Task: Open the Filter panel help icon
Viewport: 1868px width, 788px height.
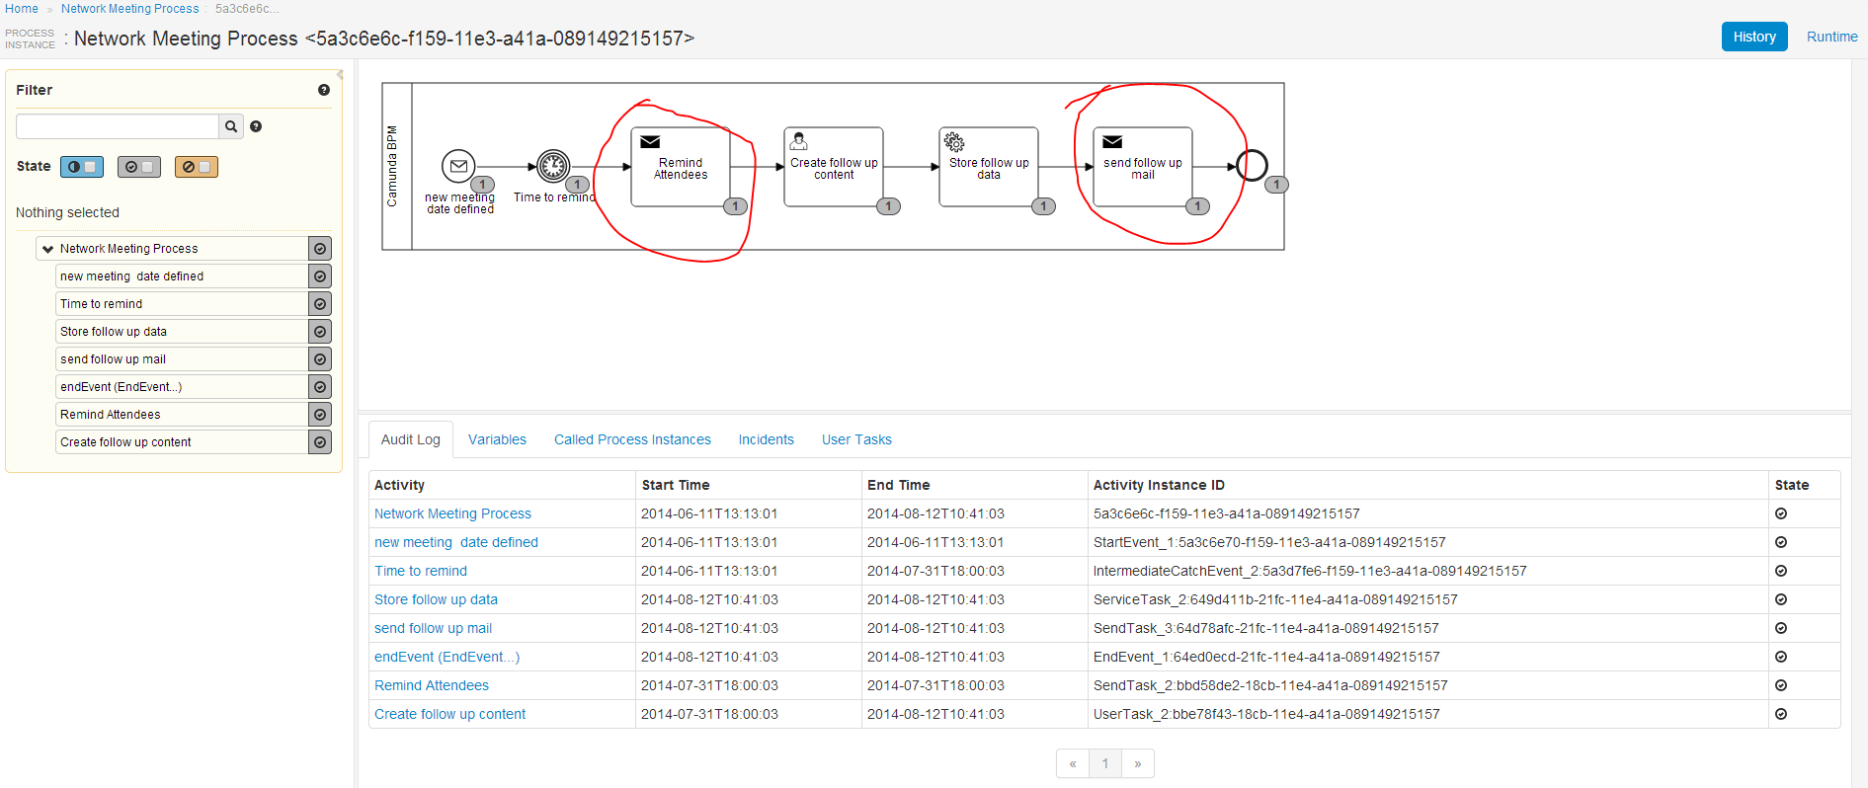Action: 323,90
